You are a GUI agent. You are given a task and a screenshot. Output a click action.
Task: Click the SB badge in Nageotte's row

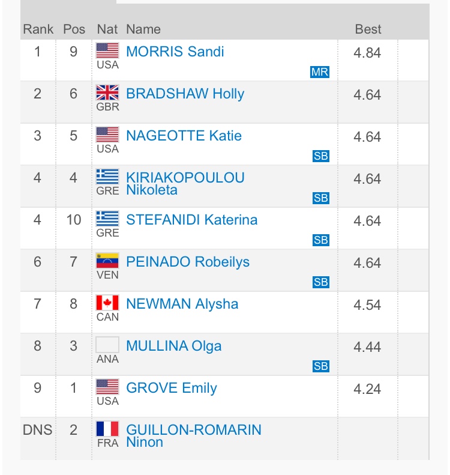[x=321, y=156]
